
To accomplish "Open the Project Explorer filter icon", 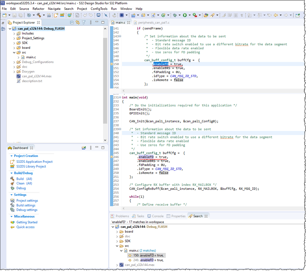I will point(83,22).
